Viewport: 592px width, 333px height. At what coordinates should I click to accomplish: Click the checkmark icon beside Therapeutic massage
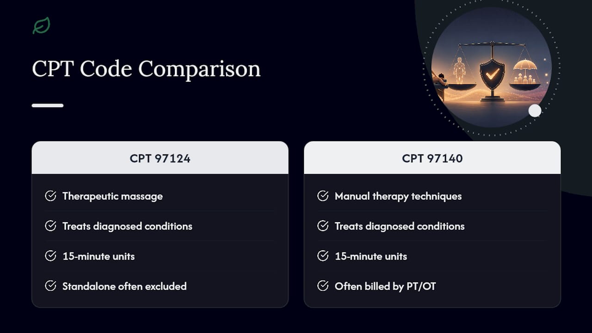[50, 196]
